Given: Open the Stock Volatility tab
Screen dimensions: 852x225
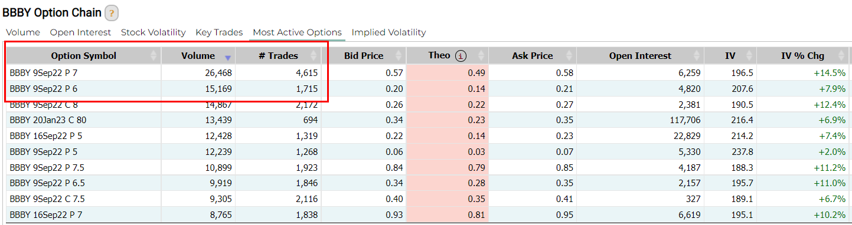Looking at the screenshot, I should (x=154, y=32).
